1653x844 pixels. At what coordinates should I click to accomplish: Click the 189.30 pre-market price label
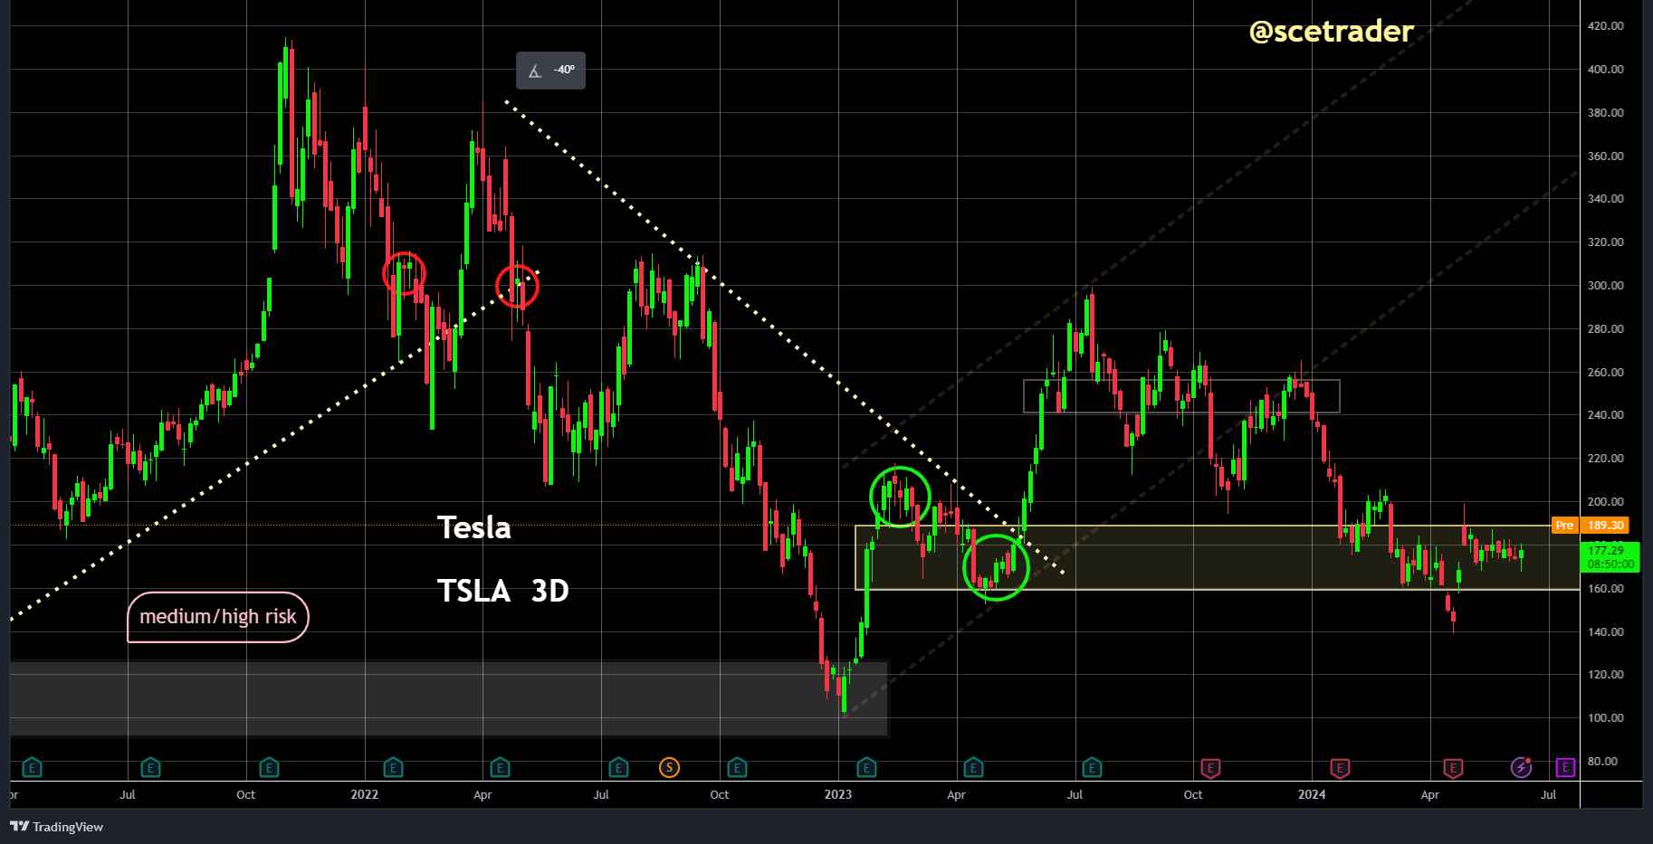1605,526
